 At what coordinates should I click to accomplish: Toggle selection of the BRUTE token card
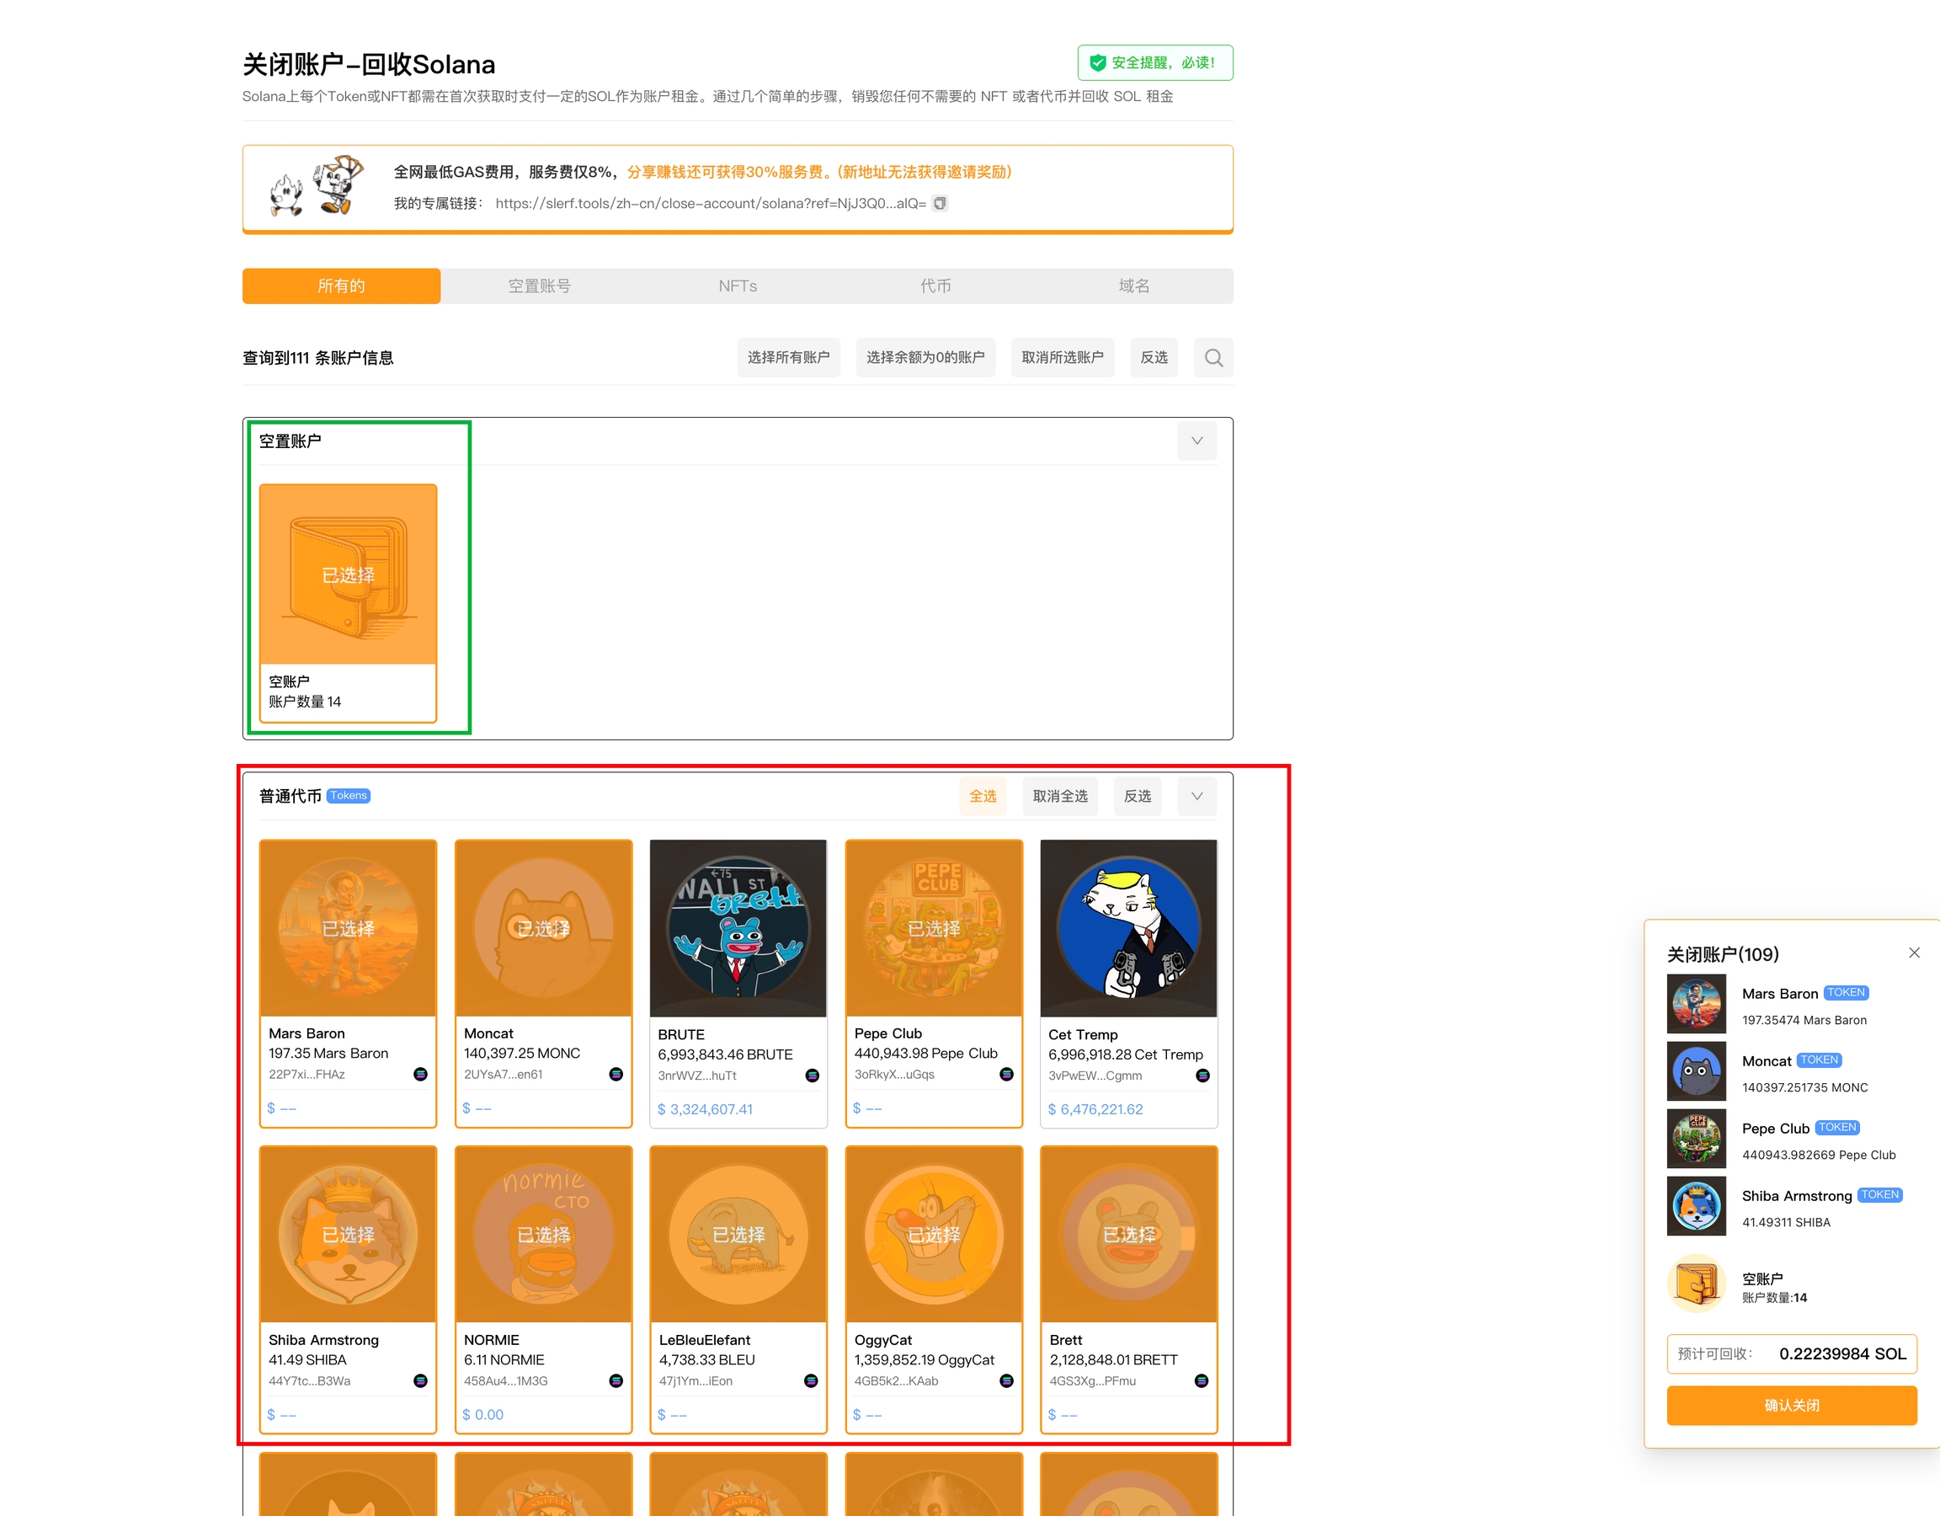tap(738, 928)
